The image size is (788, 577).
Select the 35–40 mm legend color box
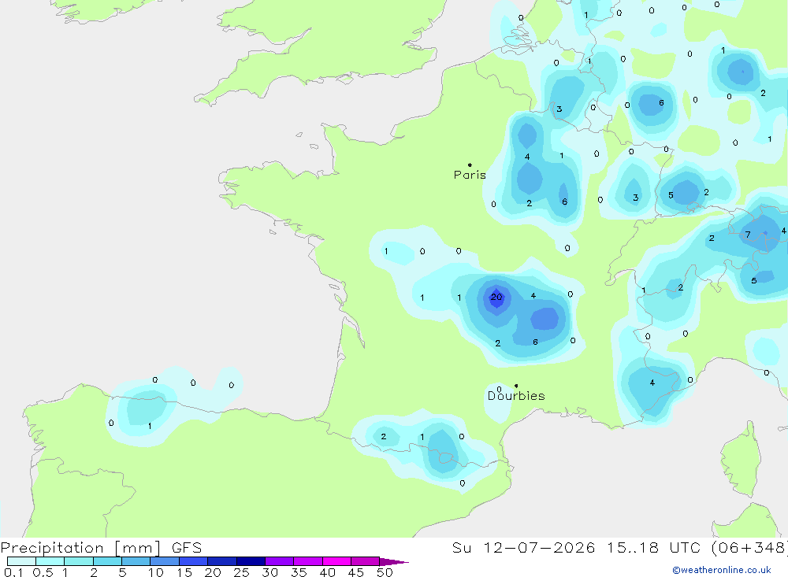[x=308, y=561]
